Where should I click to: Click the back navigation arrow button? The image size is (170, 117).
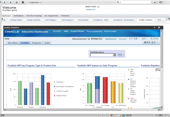tap(4, 2)
